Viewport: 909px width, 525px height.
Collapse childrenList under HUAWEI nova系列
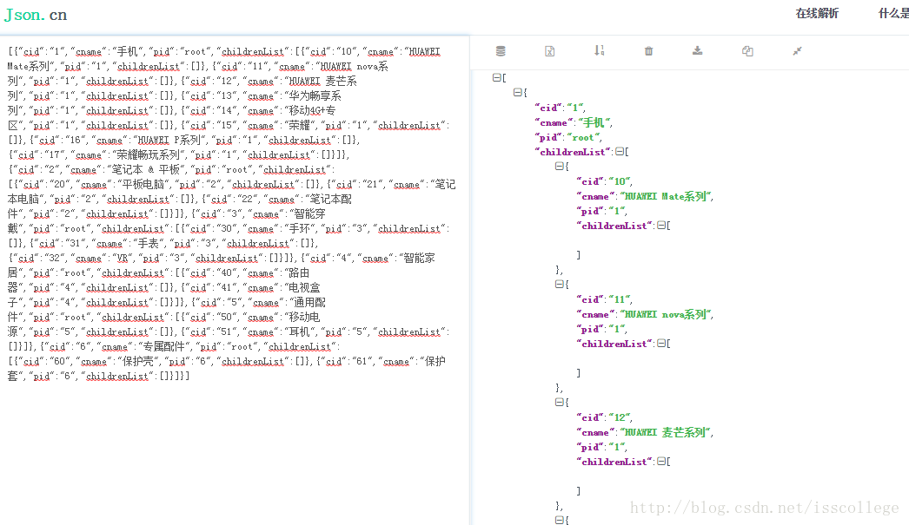click(x=660, y=344)
